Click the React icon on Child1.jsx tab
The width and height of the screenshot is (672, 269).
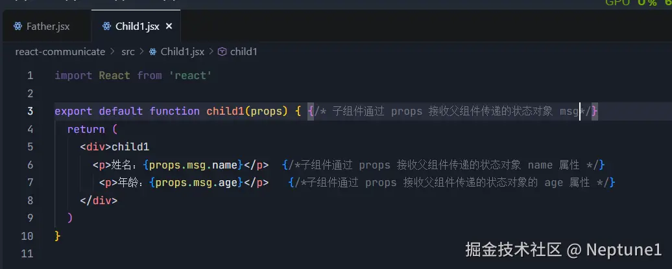[x=107, y=27]
